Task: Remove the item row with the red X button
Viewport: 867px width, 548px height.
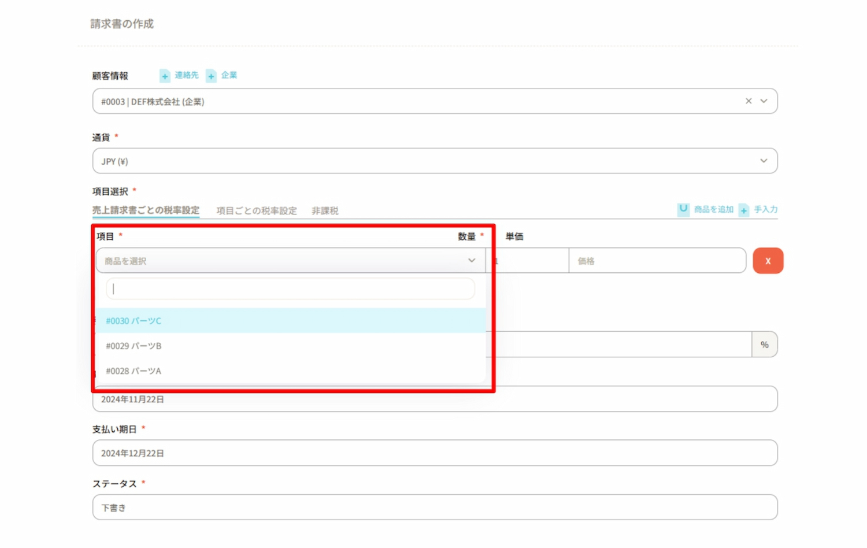Action: 768,261
